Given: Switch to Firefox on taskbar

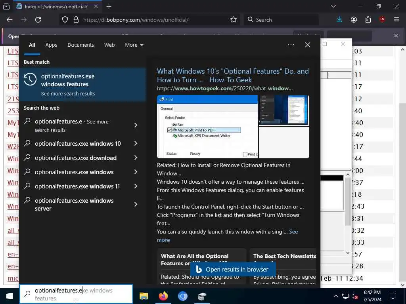Looking at the screenshot, I should point(163,296).
